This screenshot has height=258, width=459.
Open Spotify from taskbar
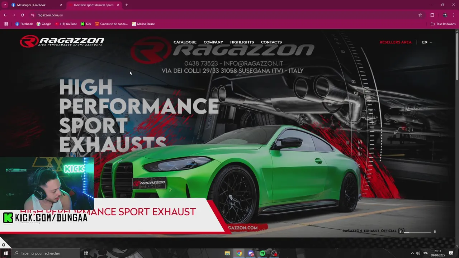[x=262, y=253]
